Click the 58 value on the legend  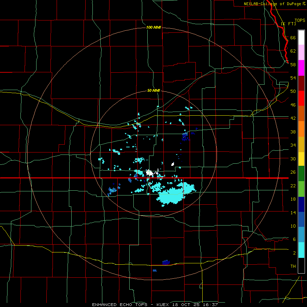click(293, 64)
